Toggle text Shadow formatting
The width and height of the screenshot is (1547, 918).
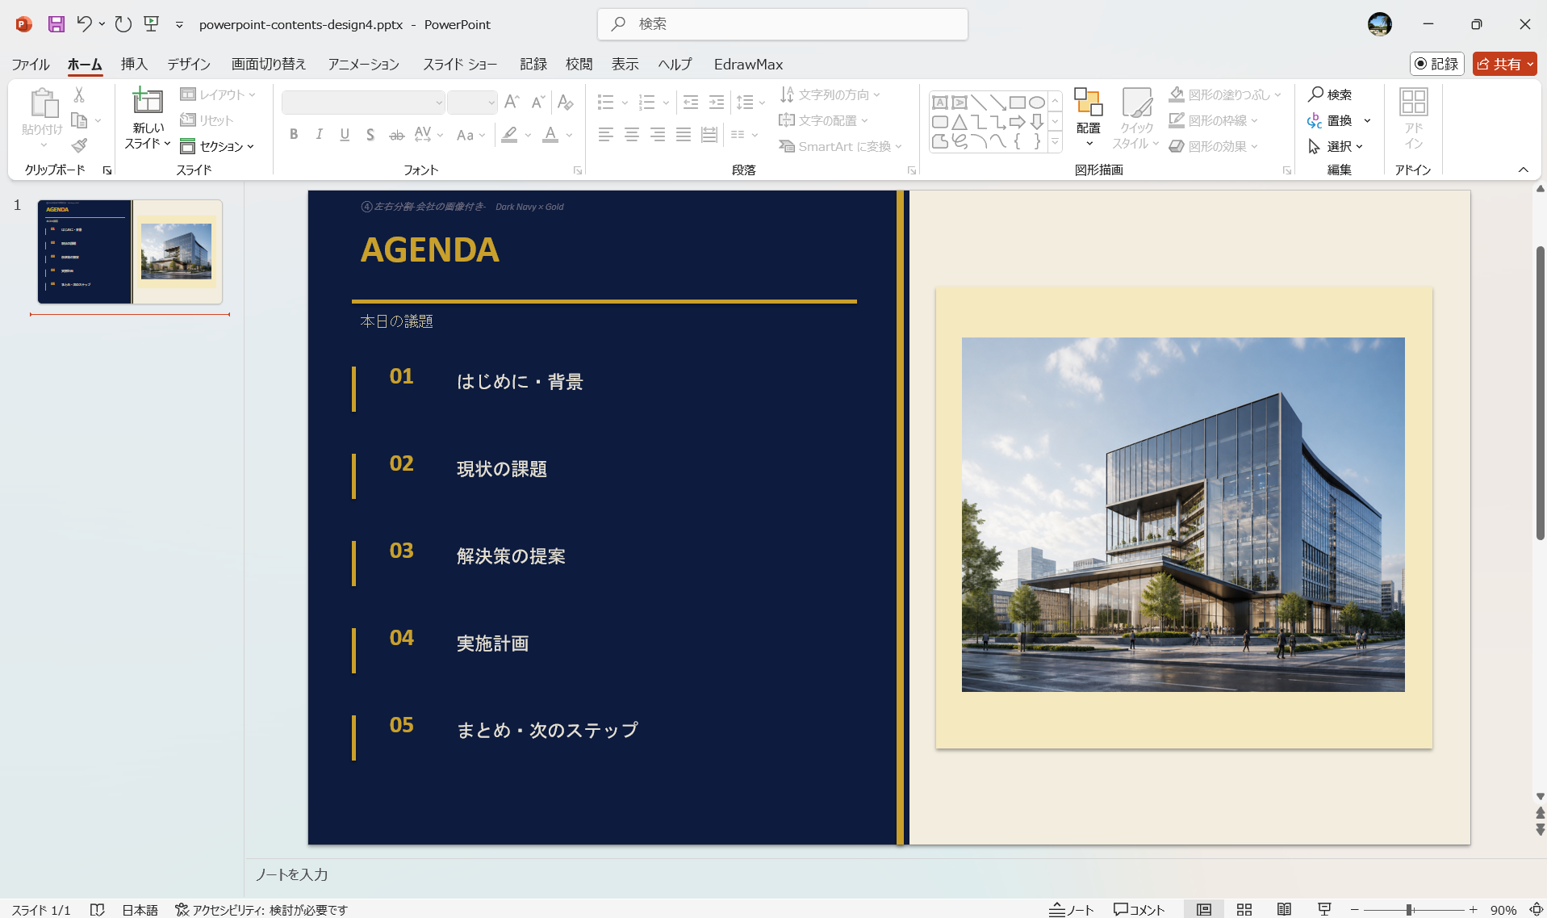coord(370,135)
